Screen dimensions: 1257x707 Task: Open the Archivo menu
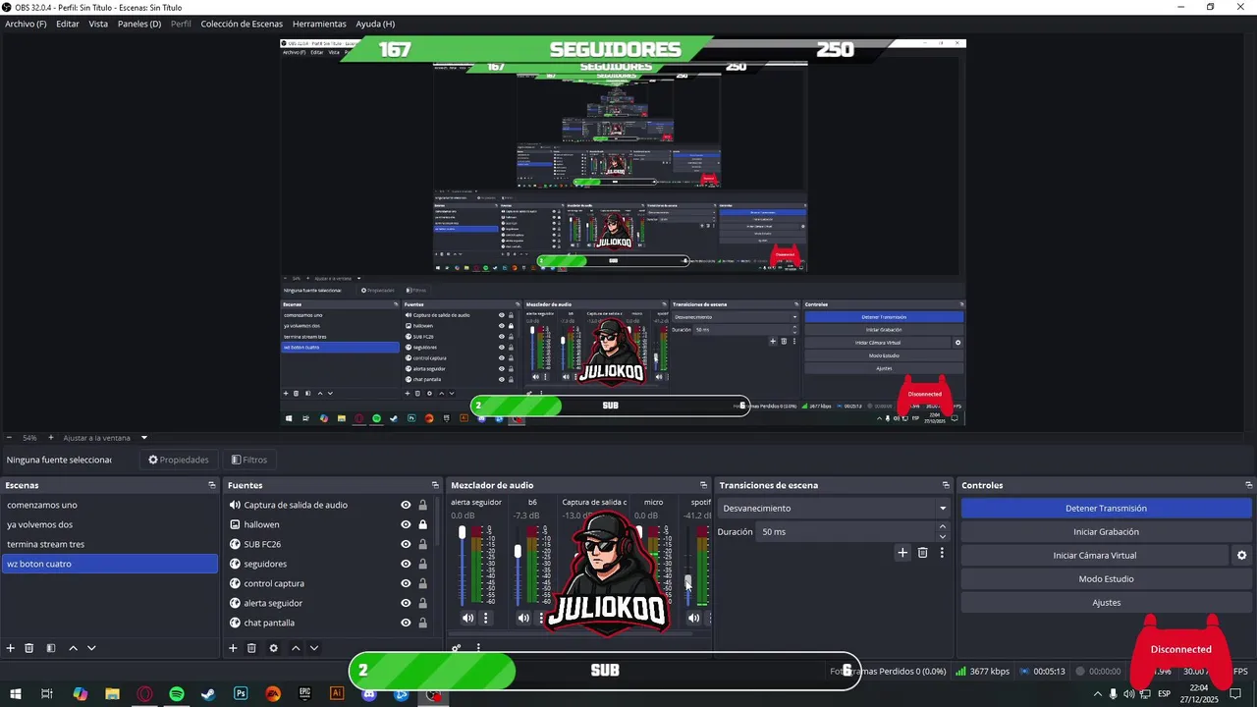click(x=26, y=24)
